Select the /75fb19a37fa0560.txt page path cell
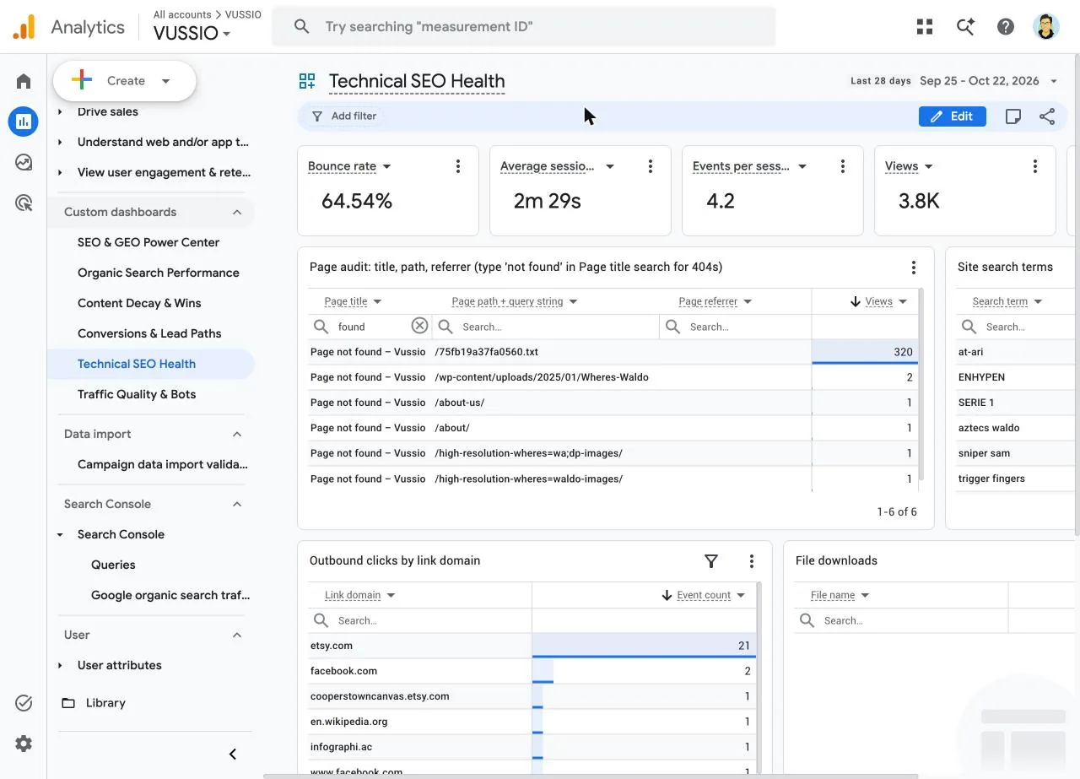 coord(487,352)
